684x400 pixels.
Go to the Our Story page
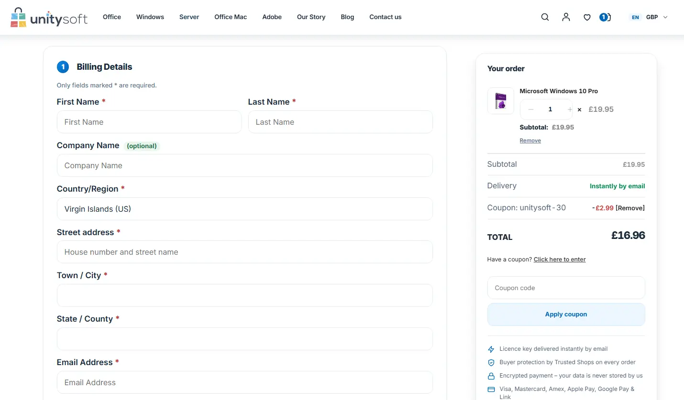tap(311, 17)
